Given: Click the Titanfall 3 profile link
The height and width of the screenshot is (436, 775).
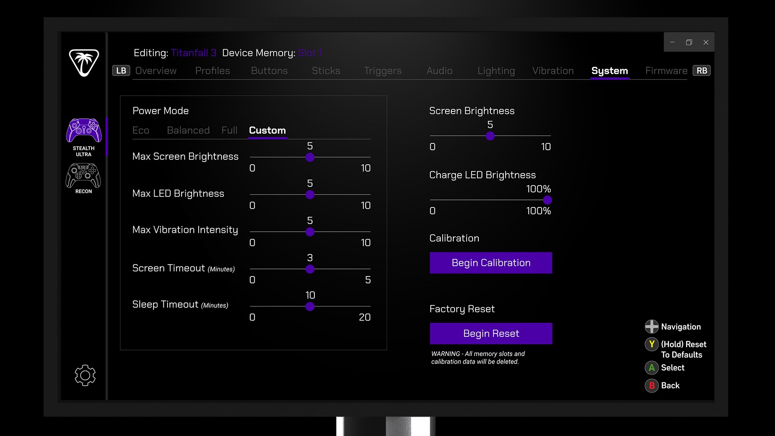Looking at the screenshot, I should point(194,52).
